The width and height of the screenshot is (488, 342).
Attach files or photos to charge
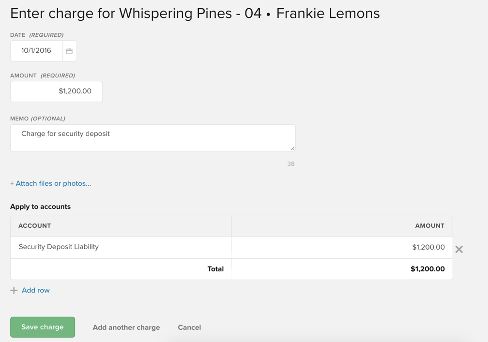pos(50,183)
